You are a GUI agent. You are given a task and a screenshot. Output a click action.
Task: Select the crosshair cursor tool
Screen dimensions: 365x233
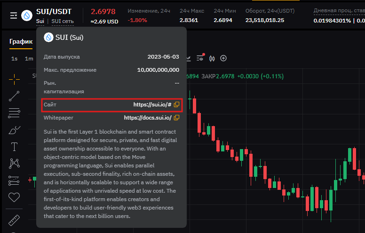(x=15, y=78)
